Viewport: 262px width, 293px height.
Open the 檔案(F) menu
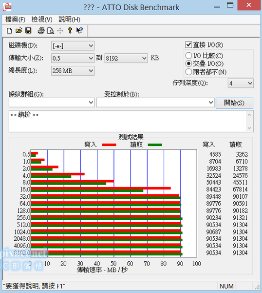tap(15, 20)
